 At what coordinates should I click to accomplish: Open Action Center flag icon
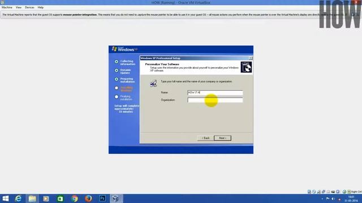(327, 198)
